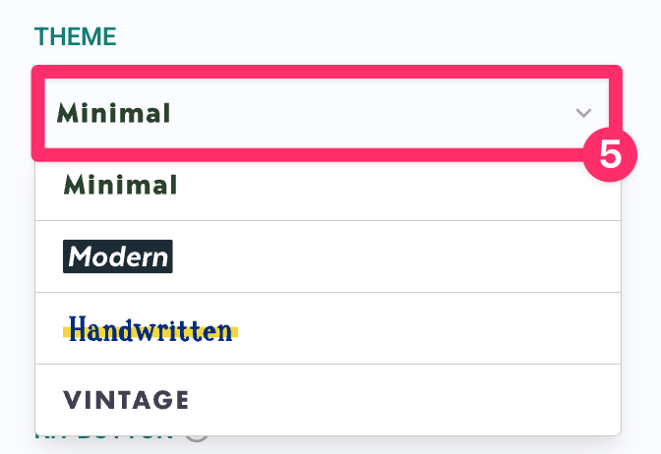Click the Theme dropdown chevron arrow
The width and height of the screenshot is (661, 454).
tap(582, 113)
